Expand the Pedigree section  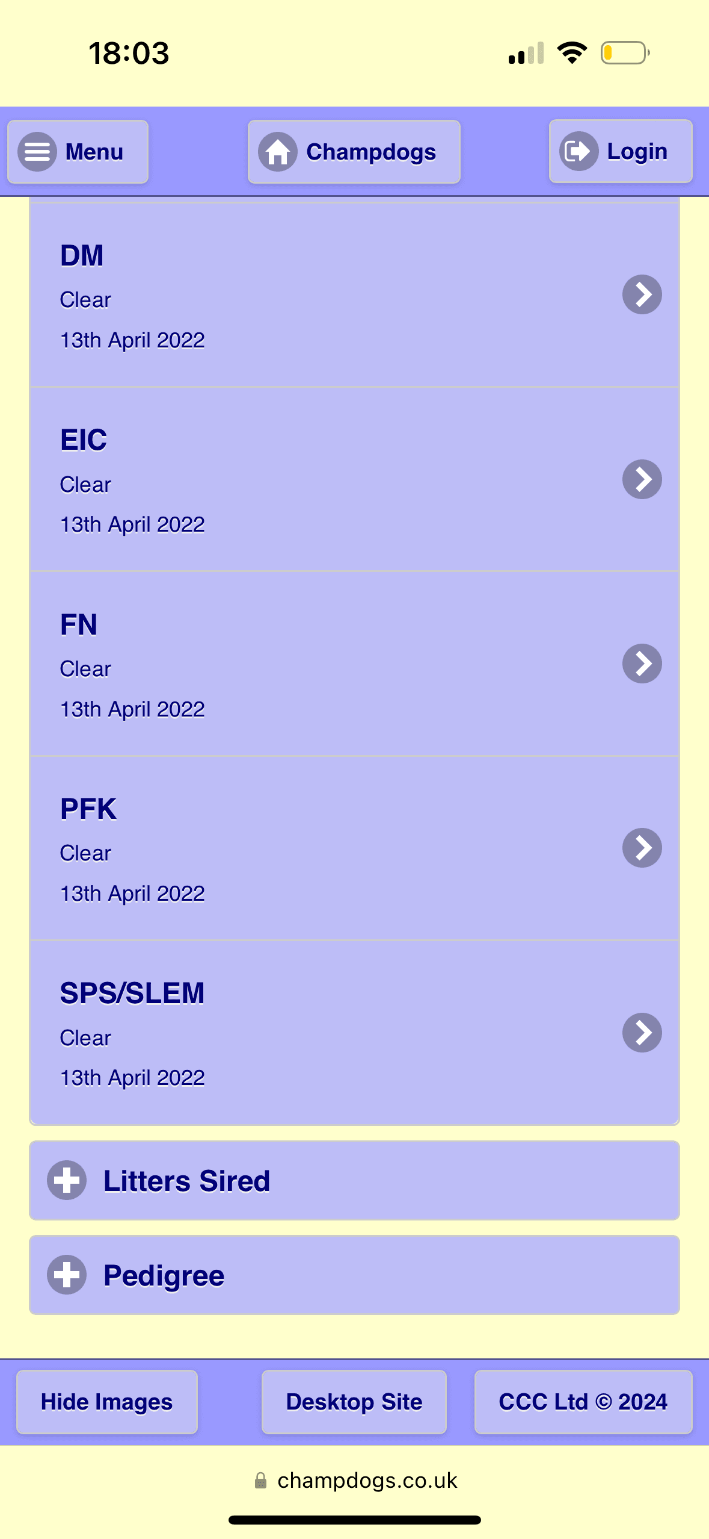pos(354,1275)
